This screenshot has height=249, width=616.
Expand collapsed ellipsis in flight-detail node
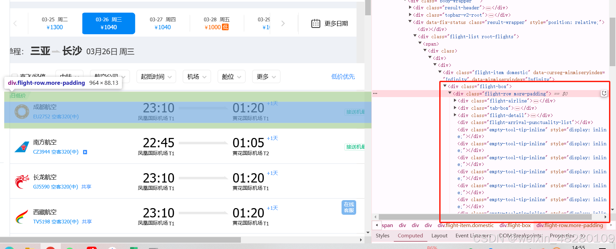533,116
